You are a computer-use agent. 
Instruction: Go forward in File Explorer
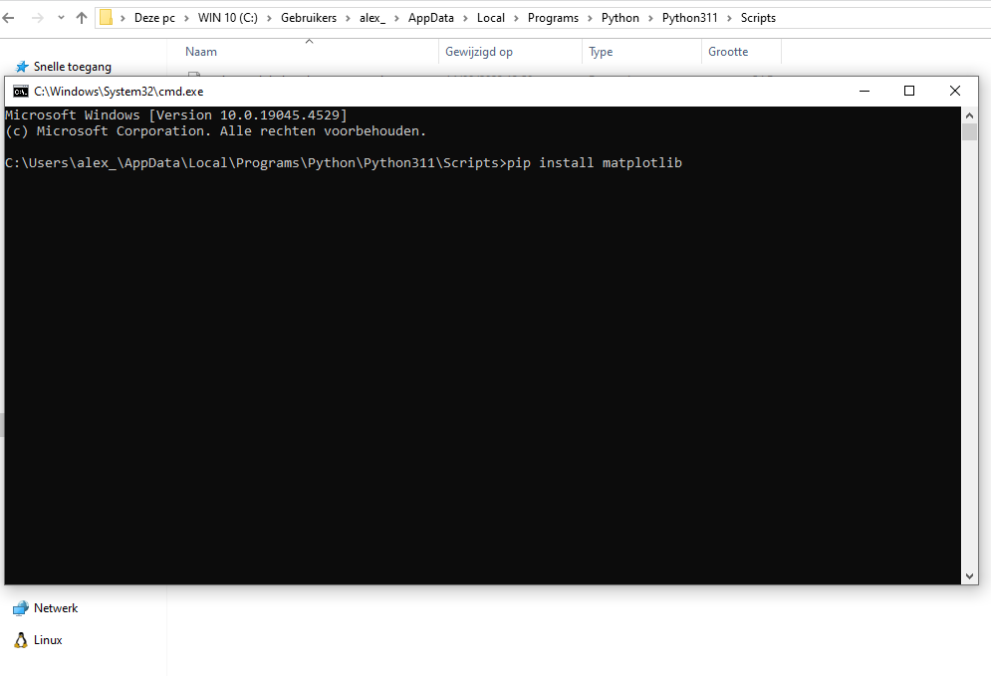click(x=37, y=18)
